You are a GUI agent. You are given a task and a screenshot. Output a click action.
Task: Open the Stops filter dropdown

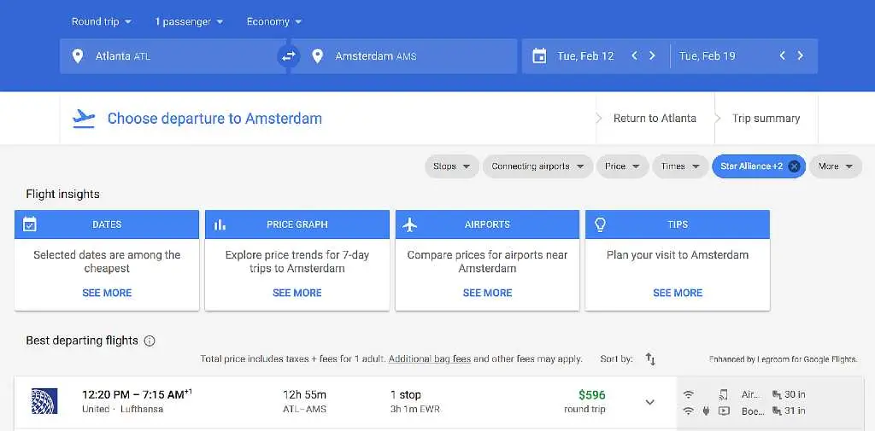tap(452, 166)
